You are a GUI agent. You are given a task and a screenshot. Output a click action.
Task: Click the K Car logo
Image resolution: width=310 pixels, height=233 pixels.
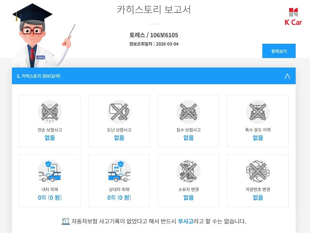point(293,17)
